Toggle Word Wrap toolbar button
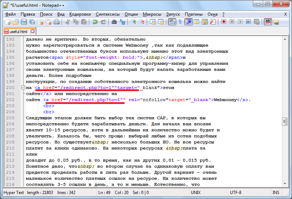 [172, 22]
